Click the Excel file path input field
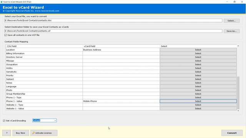This screenshot has height=138, width=246. pyautogui.click(x=113, y=20)
